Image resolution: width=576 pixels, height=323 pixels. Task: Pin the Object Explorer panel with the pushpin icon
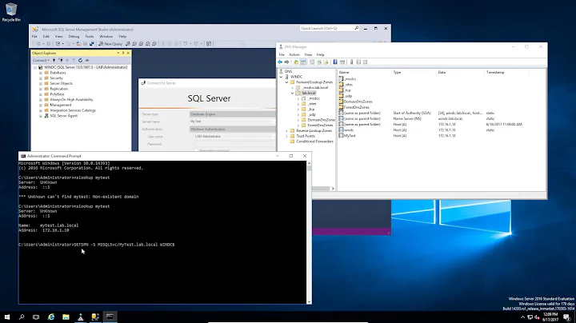pyautogui.click(x=123, y=53)
